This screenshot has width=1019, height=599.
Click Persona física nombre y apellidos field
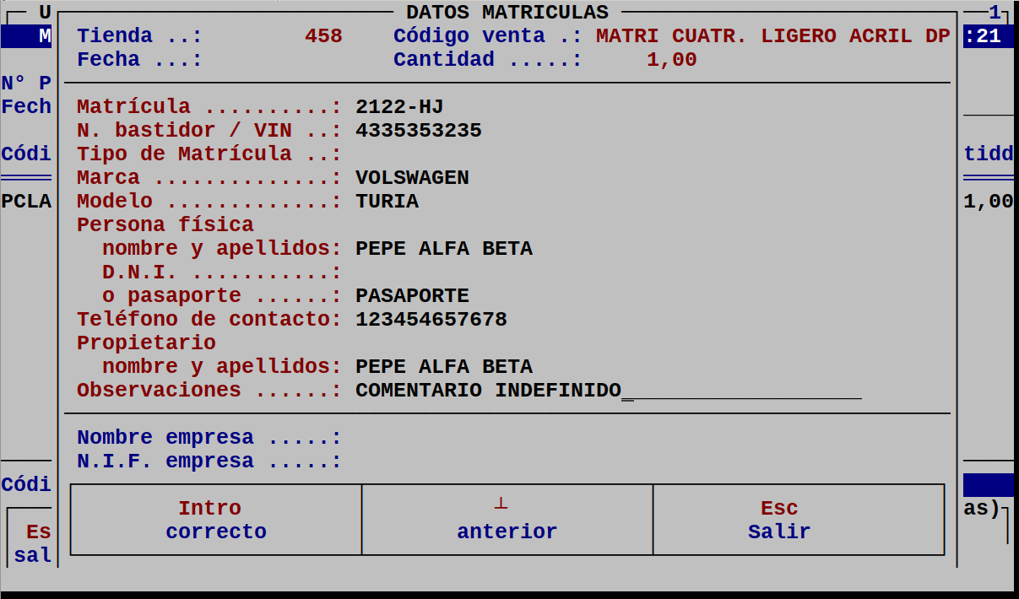tap(443, 248)
